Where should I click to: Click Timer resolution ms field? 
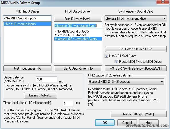click(x=68, y=104)
